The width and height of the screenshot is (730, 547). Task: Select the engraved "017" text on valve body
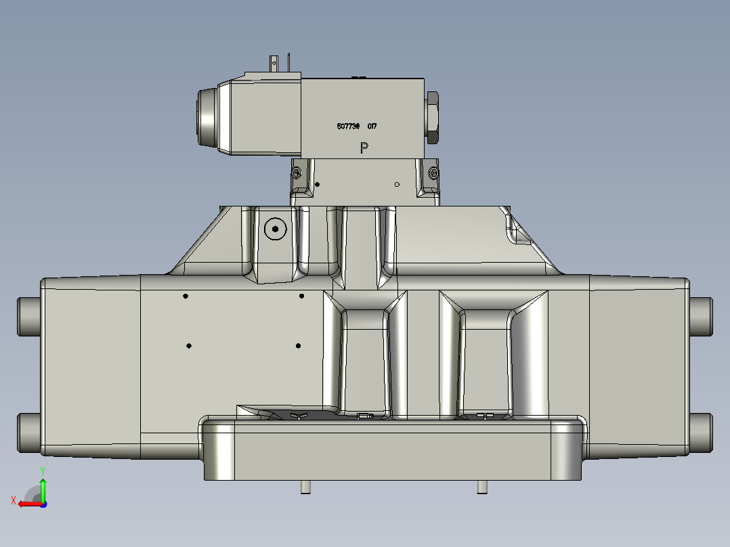click(x=372, y=126)
